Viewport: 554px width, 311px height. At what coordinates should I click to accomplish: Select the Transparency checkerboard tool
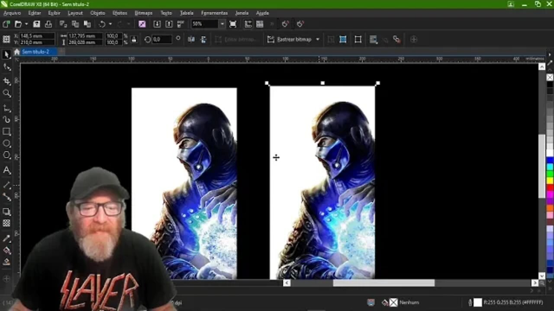[x=6, y=223]
